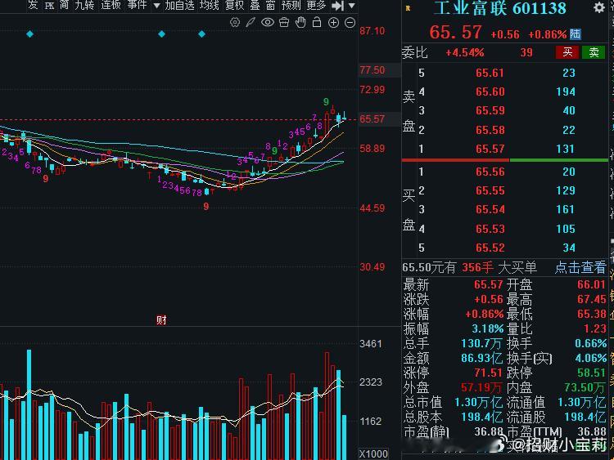Click 356手 large buy order text

477,267
